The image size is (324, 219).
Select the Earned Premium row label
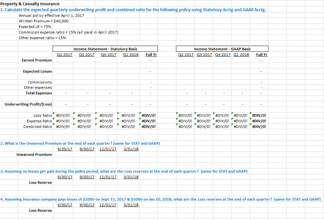coord(37,60)
